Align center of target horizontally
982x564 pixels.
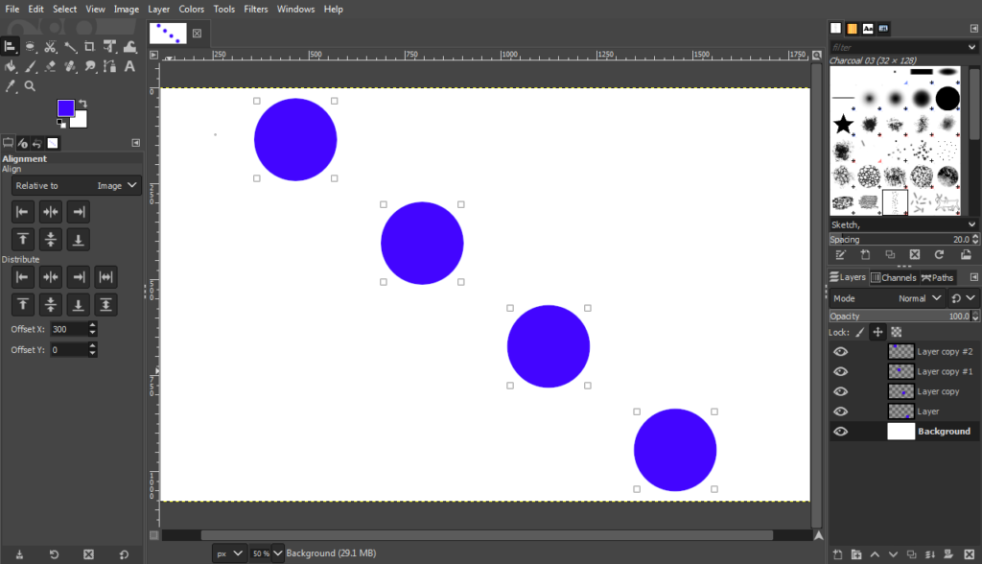(51, 212)
